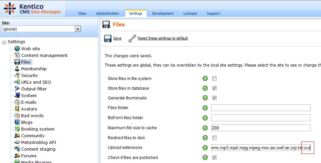Screen dimensions: 321x163
Task: Click the System computer icon
Action: [17, 95]
